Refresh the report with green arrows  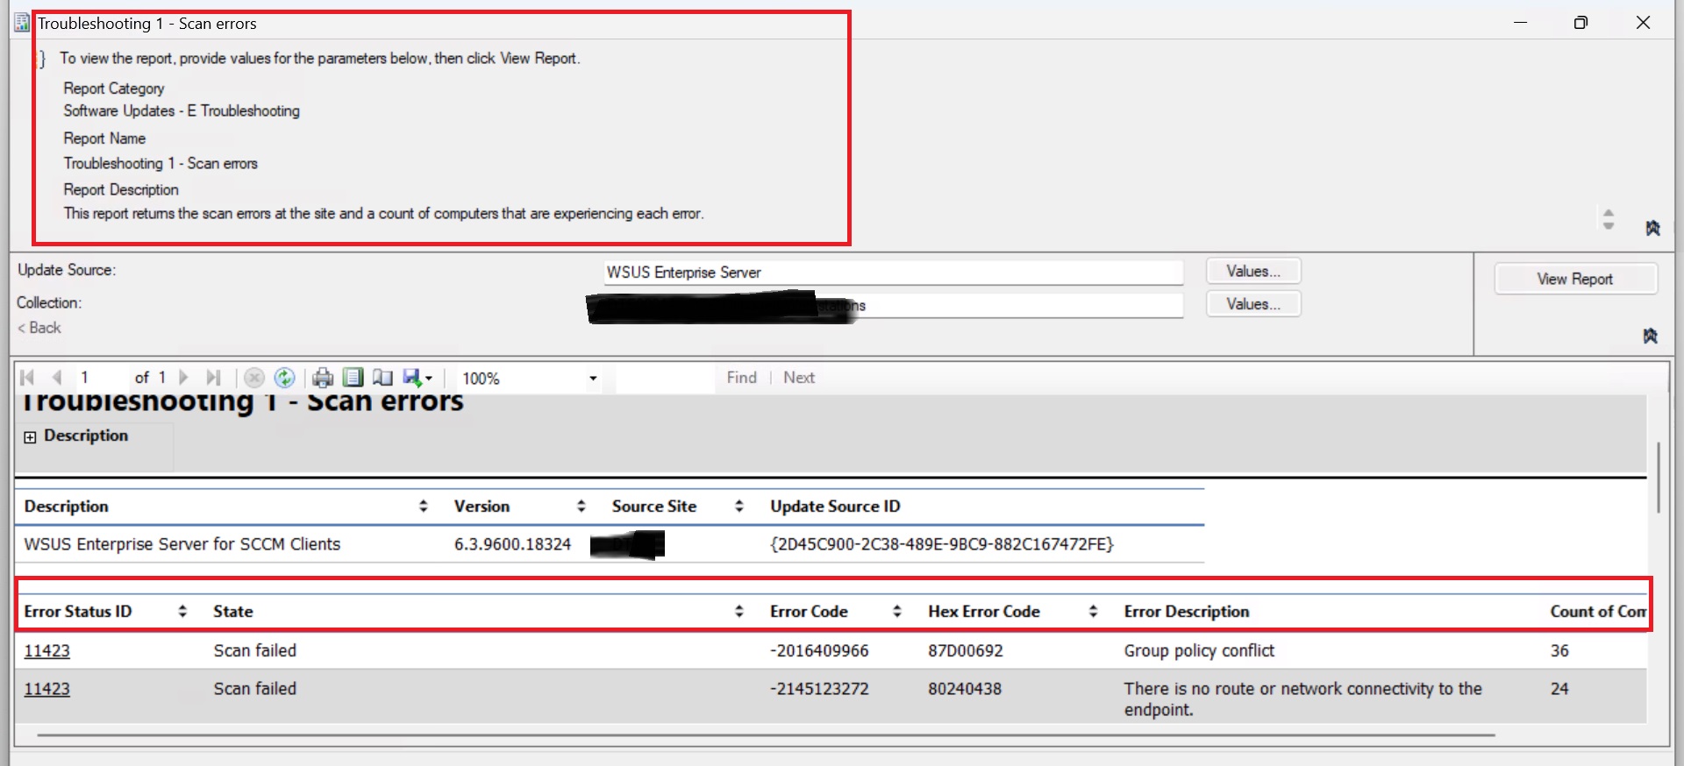[284, 378]
